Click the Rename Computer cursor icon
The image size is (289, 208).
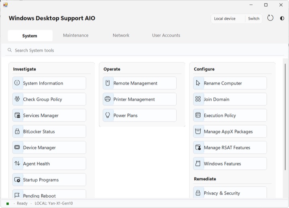coord(198,83)
